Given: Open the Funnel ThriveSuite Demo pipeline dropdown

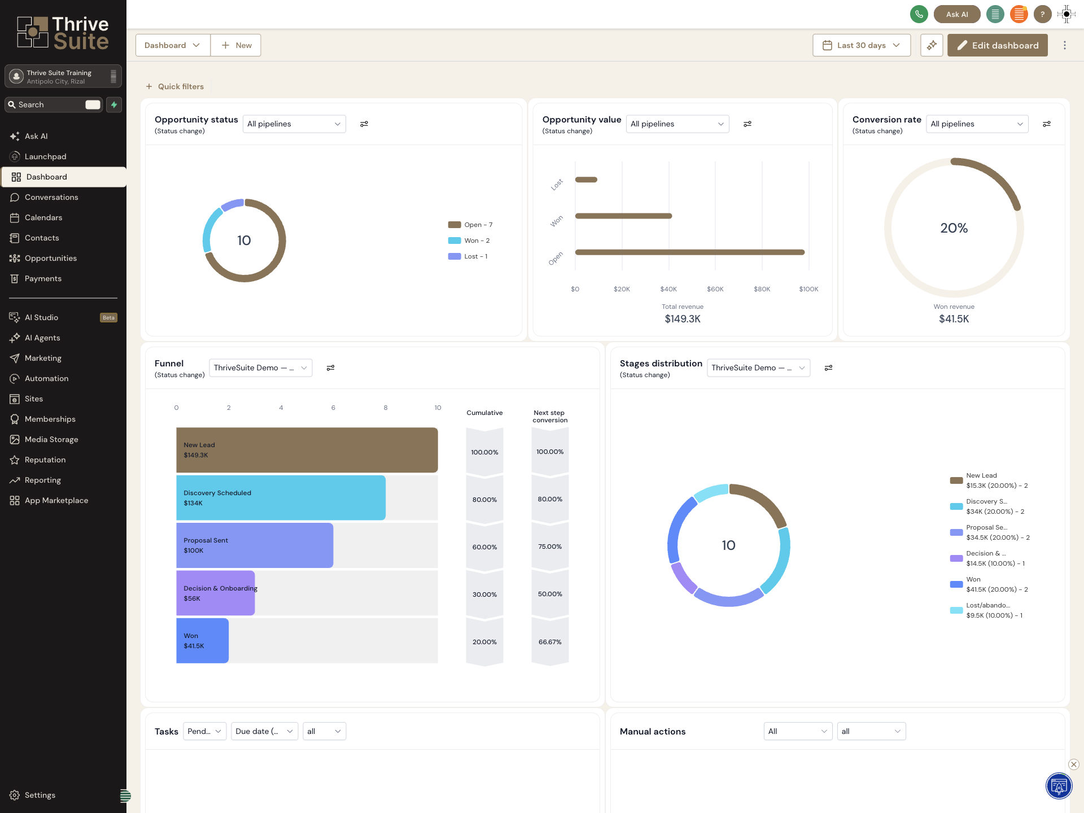Looking at the screenshot, I should [x=260, y=368].
